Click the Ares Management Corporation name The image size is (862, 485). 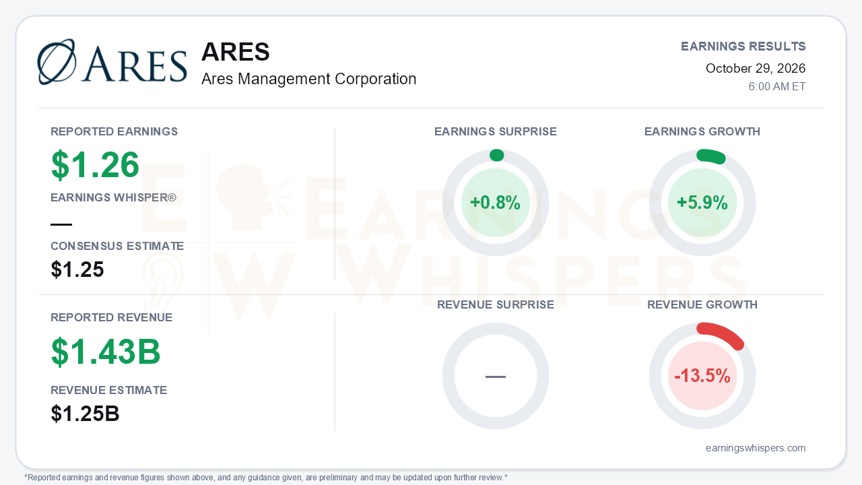pyautogui.click(x=309, y=79)
